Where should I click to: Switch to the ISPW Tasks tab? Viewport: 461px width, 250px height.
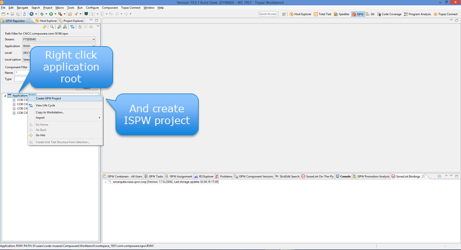[x=154, y=176]
